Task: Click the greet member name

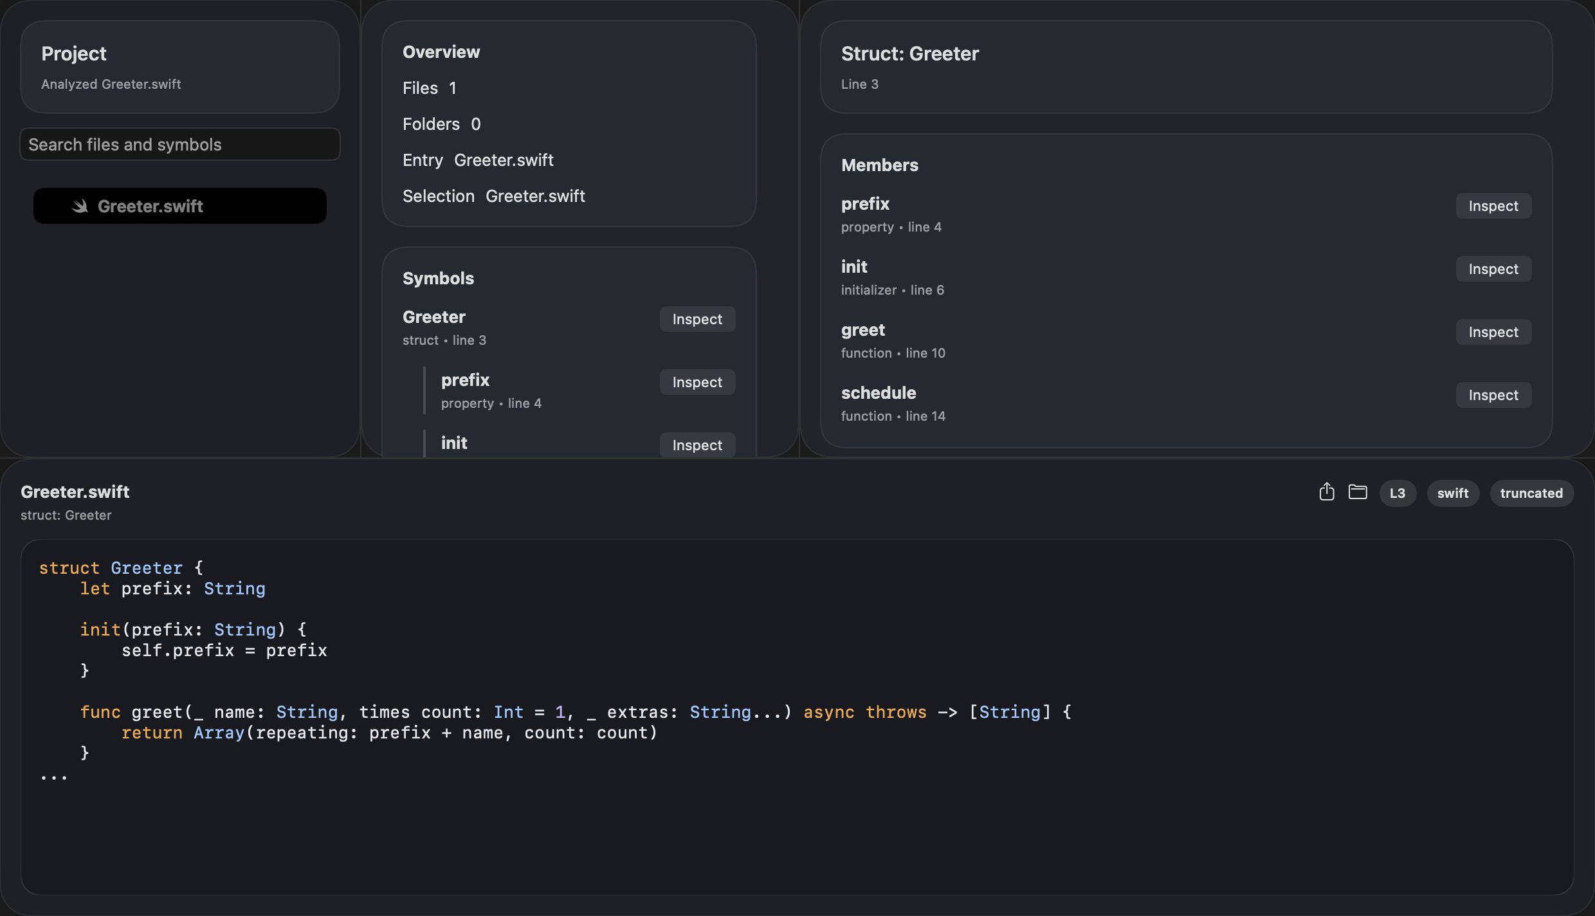Action: tap(863, 329)
